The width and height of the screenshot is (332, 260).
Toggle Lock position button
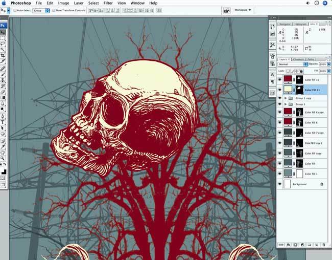297,71
